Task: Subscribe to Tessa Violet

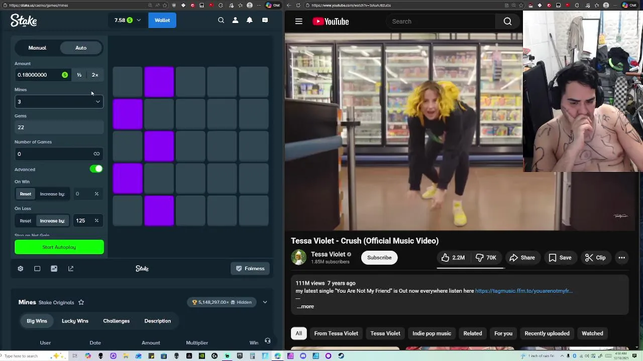Action: (379, 258)
